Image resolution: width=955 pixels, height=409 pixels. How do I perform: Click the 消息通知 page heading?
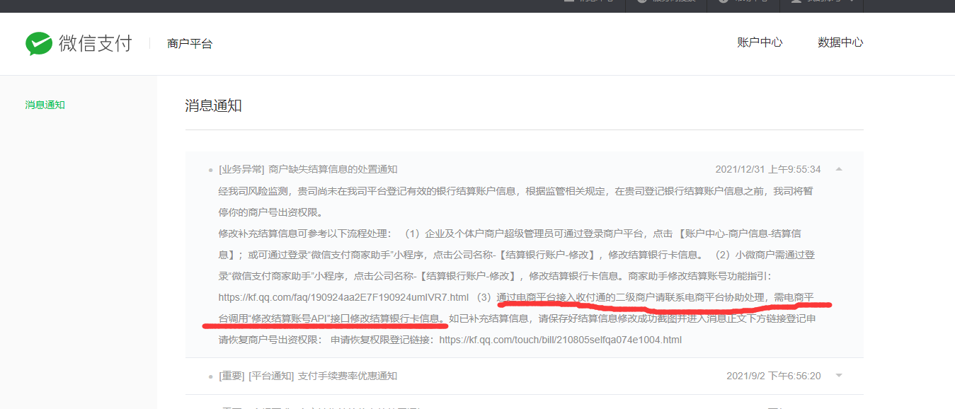tap(214, 106)
